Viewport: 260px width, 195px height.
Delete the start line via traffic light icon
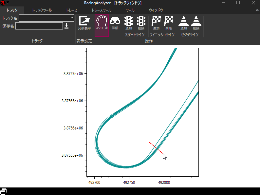(x=141, y=23)
